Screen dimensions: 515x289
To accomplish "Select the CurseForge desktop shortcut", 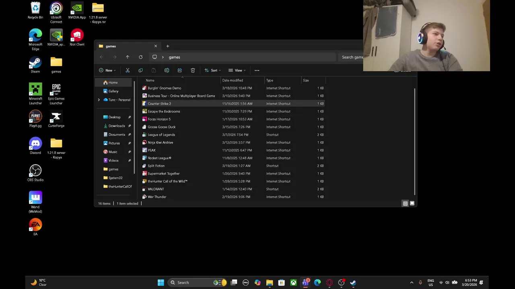I will (x=56, y=119).
